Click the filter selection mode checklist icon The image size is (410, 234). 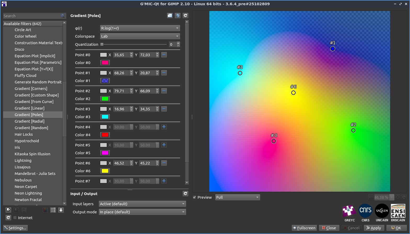[53, 210]
